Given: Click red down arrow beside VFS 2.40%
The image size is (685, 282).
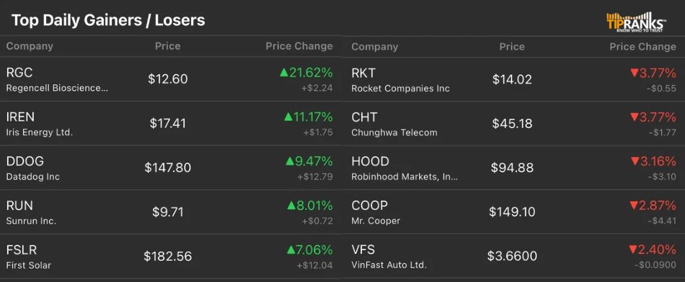Looking at the screenshot, I should pyautogui.click(x=633, y=250).
